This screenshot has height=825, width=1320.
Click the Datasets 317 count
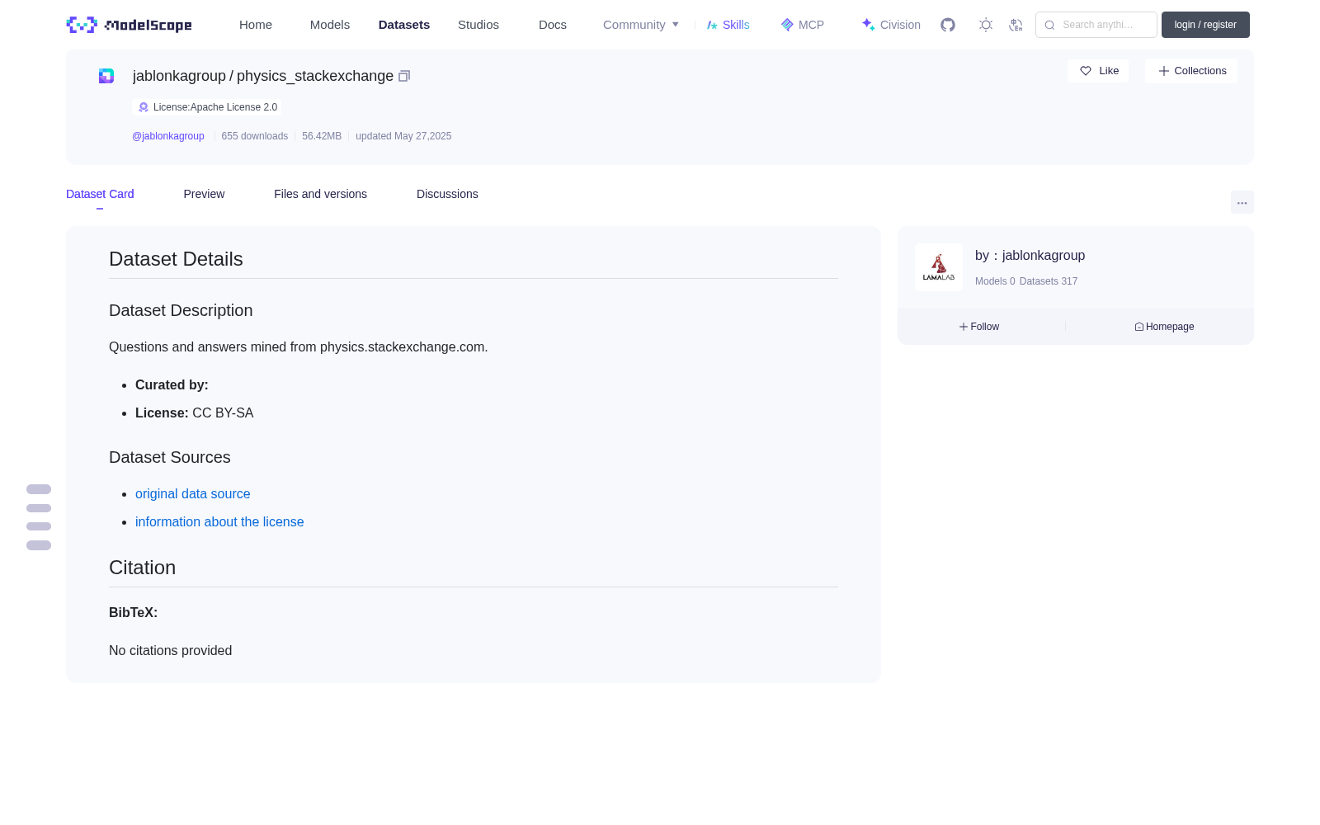point(1049,281)
